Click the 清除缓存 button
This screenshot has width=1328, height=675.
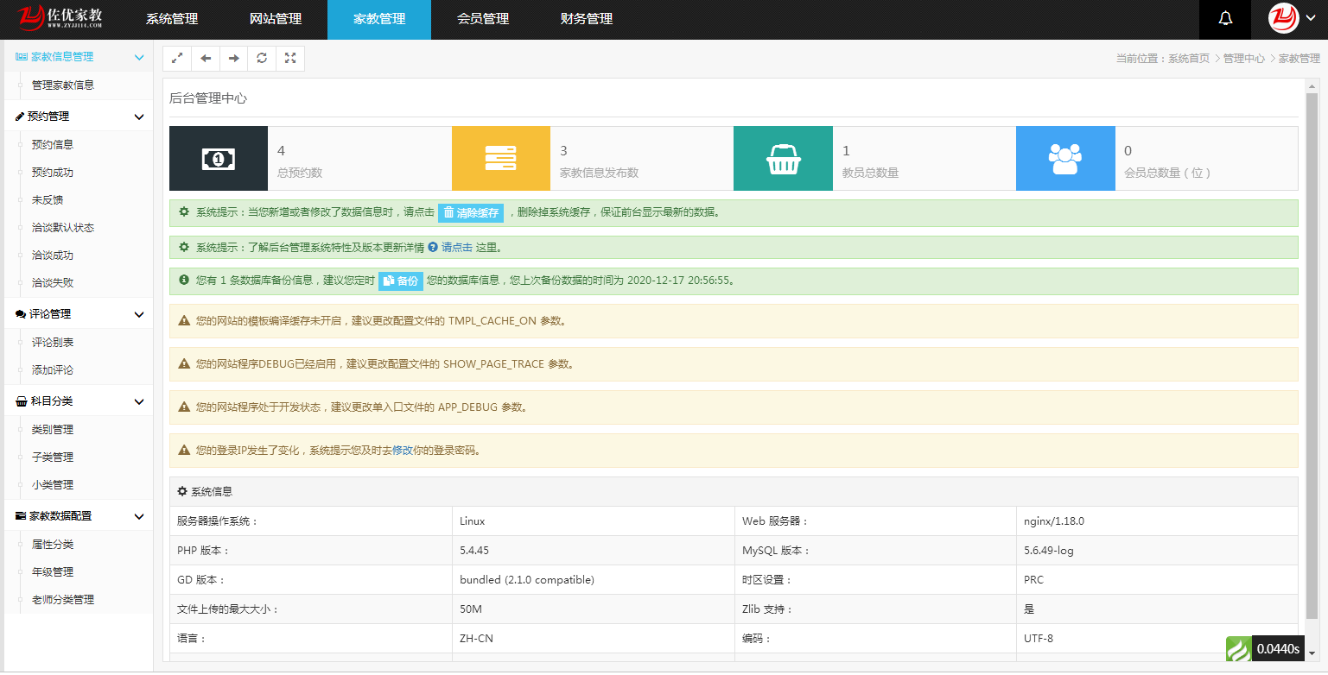(472, 212)
